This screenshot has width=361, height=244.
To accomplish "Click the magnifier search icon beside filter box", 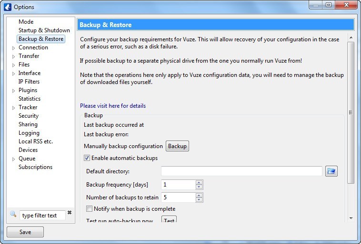I will point(13,214).
